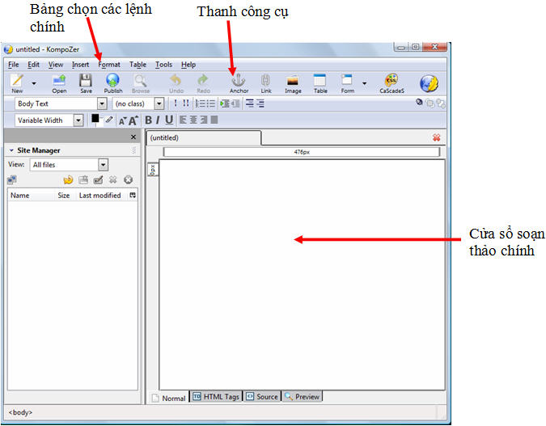Open the Body Text paragraph format dropdown
546x426 pixels.
pos(61,103)
